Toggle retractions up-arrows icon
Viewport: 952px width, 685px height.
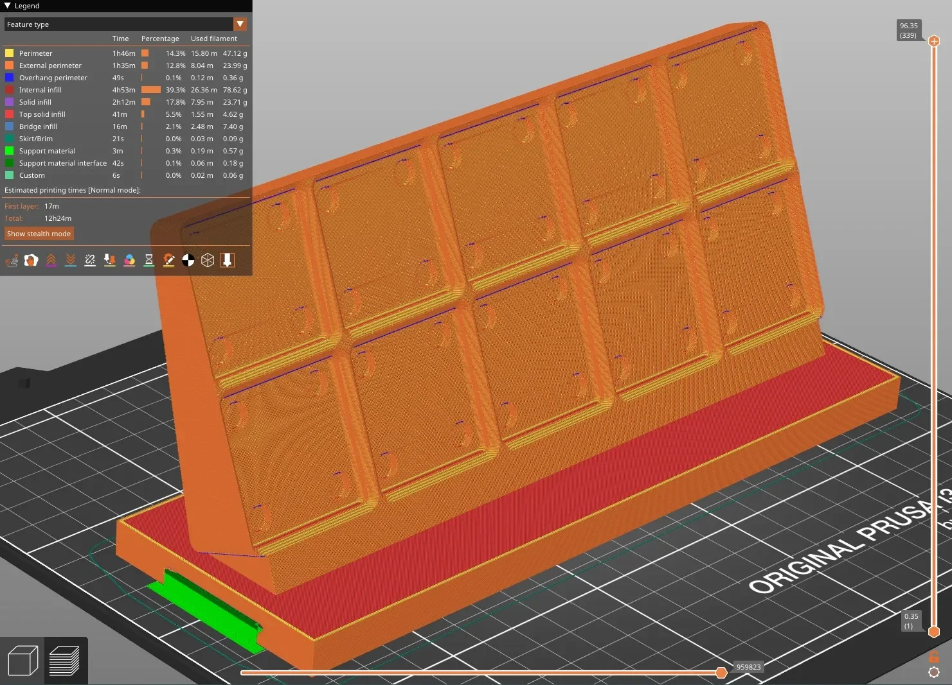point(51,260)
